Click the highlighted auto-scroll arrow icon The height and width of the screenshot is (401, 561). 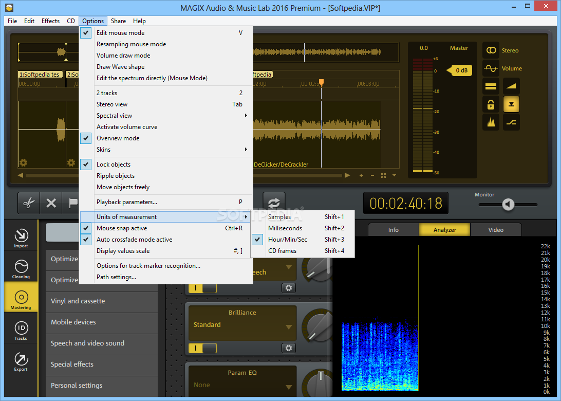click(x=511, y=104)
